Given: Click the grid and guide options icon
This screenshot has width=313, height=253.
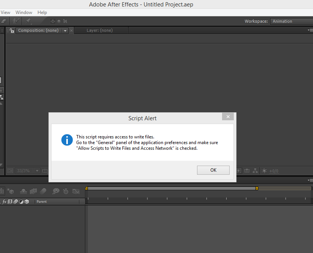Looking at the screenshot, I should [x=45, y=171].
